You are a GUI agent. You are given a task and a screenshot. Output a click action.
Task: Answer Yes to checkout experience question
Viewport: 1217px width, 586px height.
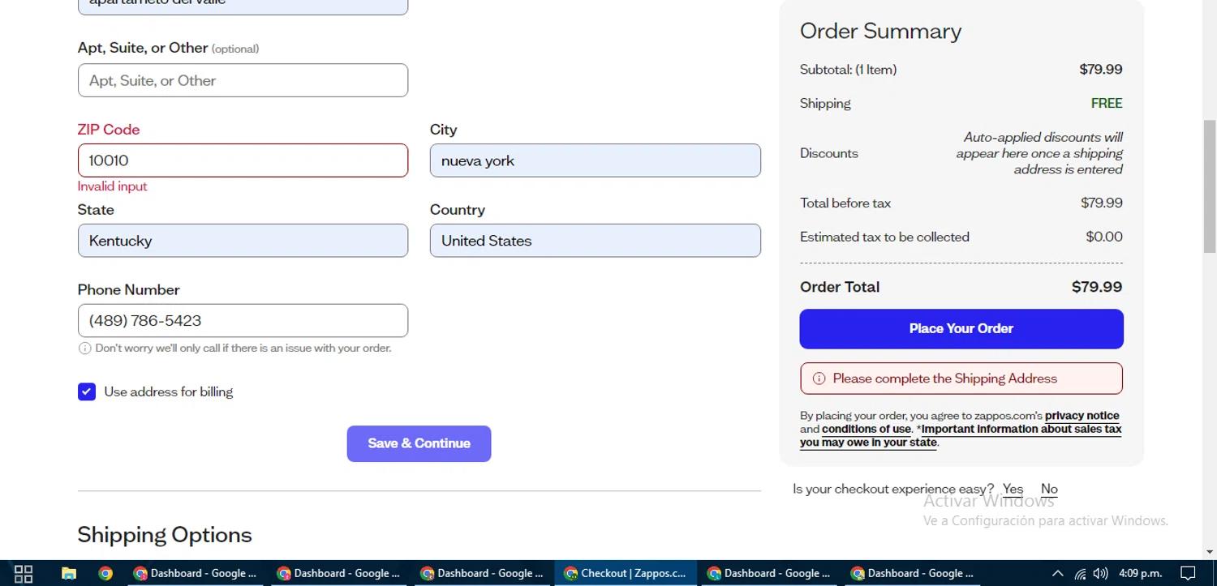(1013, 489)
